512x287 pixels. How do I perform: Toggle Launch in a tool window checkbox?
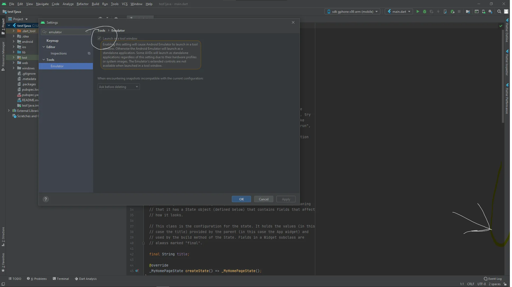click(100, 39)
